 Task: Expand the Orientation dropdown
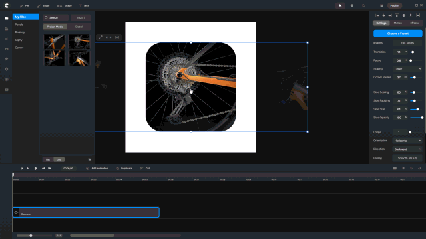pyautogui.click(x=407, y=141)
